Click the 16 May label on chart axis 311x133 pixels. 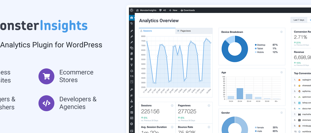(208, 91)
